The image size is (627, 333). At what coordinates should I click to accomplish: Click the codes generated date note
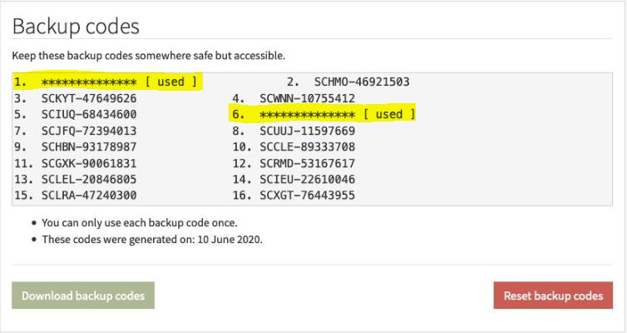coord(152,240)
